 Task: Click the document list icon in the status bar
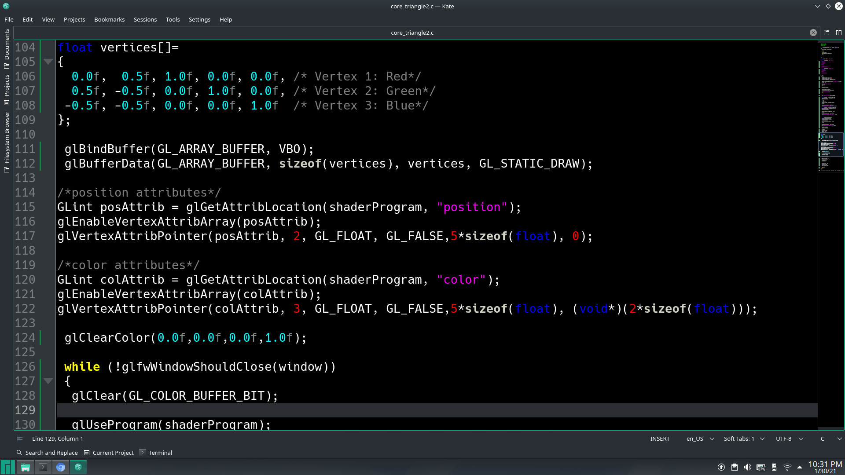click(x=19, y=438)
